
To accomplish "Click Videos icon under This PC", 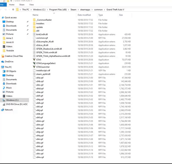I will 4,96.
